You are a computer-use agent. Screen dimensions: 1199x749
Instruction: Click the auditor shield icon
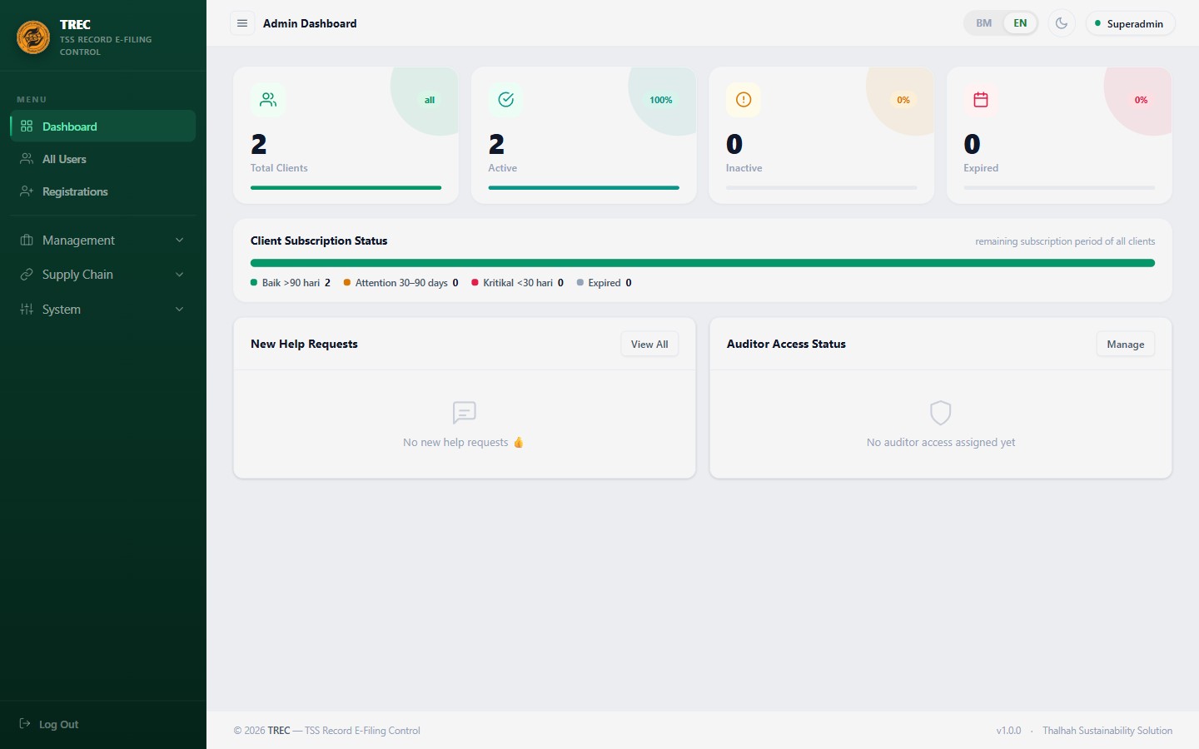[x=940, y=413]
